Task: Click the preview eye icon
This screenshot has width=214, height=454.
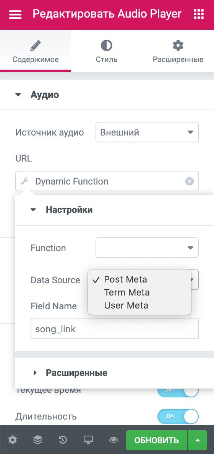Action: coord(113,440)
